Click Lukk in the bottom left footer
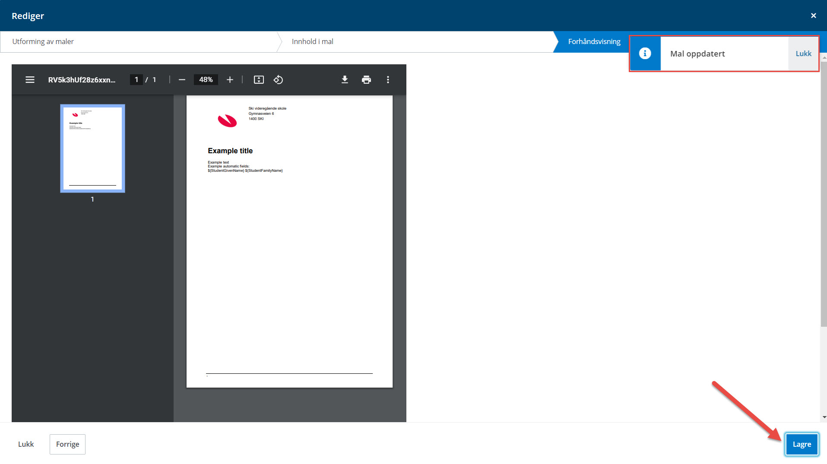The width and height of the screenshot is (827, 464). 26,444
